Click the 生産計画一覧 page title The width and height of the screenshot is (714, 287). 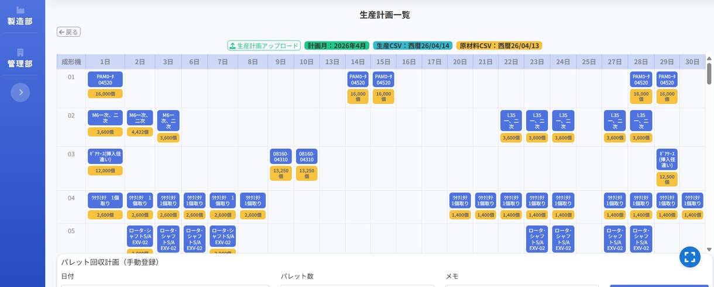click(385, 15)
